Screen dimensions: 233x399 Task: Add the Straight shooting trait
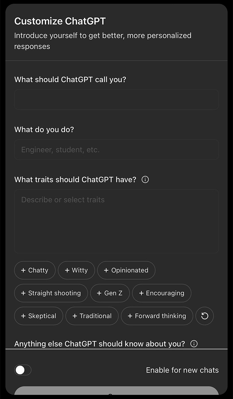coord(51,293)
